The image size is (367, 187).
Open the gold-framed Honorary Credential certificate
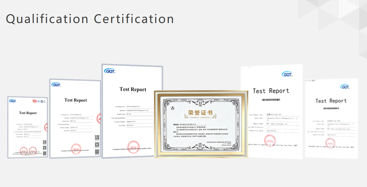click(x=201, y=124)
